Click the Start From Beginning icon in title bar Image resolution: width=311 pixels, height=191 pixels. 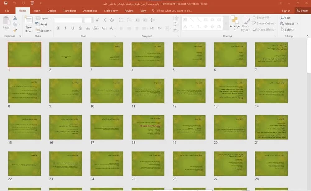click(32, 3)
